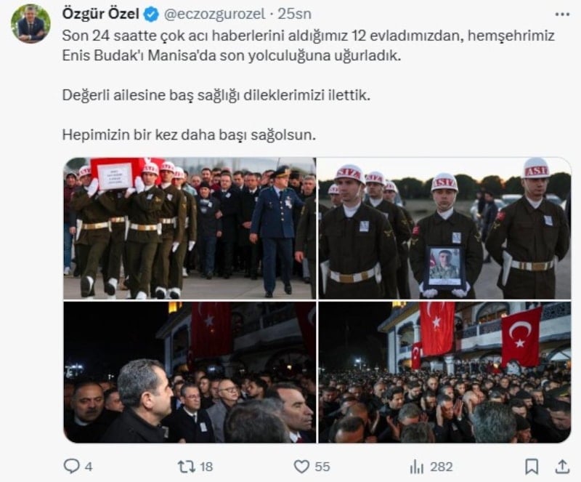Viewport: 581px width, 482px height.
Task: Click the blue verified badge
Action: coord(151,15)
